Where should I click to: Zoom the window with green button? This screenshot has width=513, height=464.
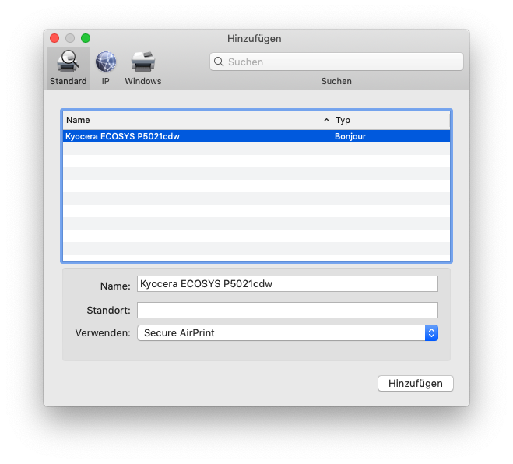[x=86, y=38]
